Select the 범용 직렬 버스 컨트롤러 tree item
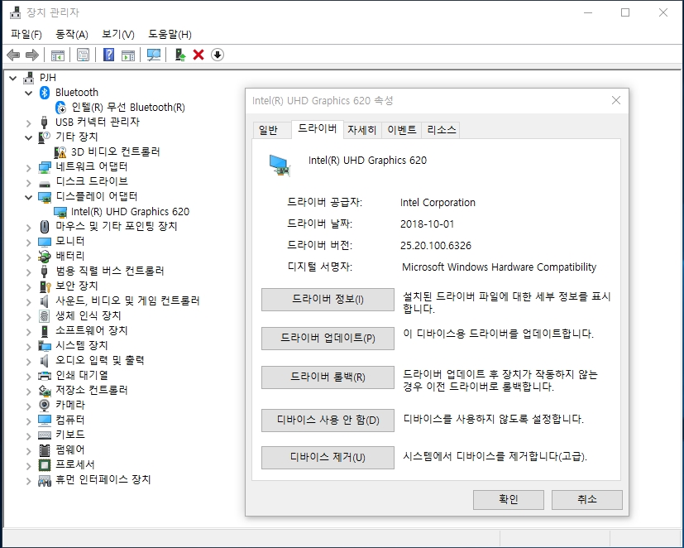684x548 pixels. coord(110,272)
